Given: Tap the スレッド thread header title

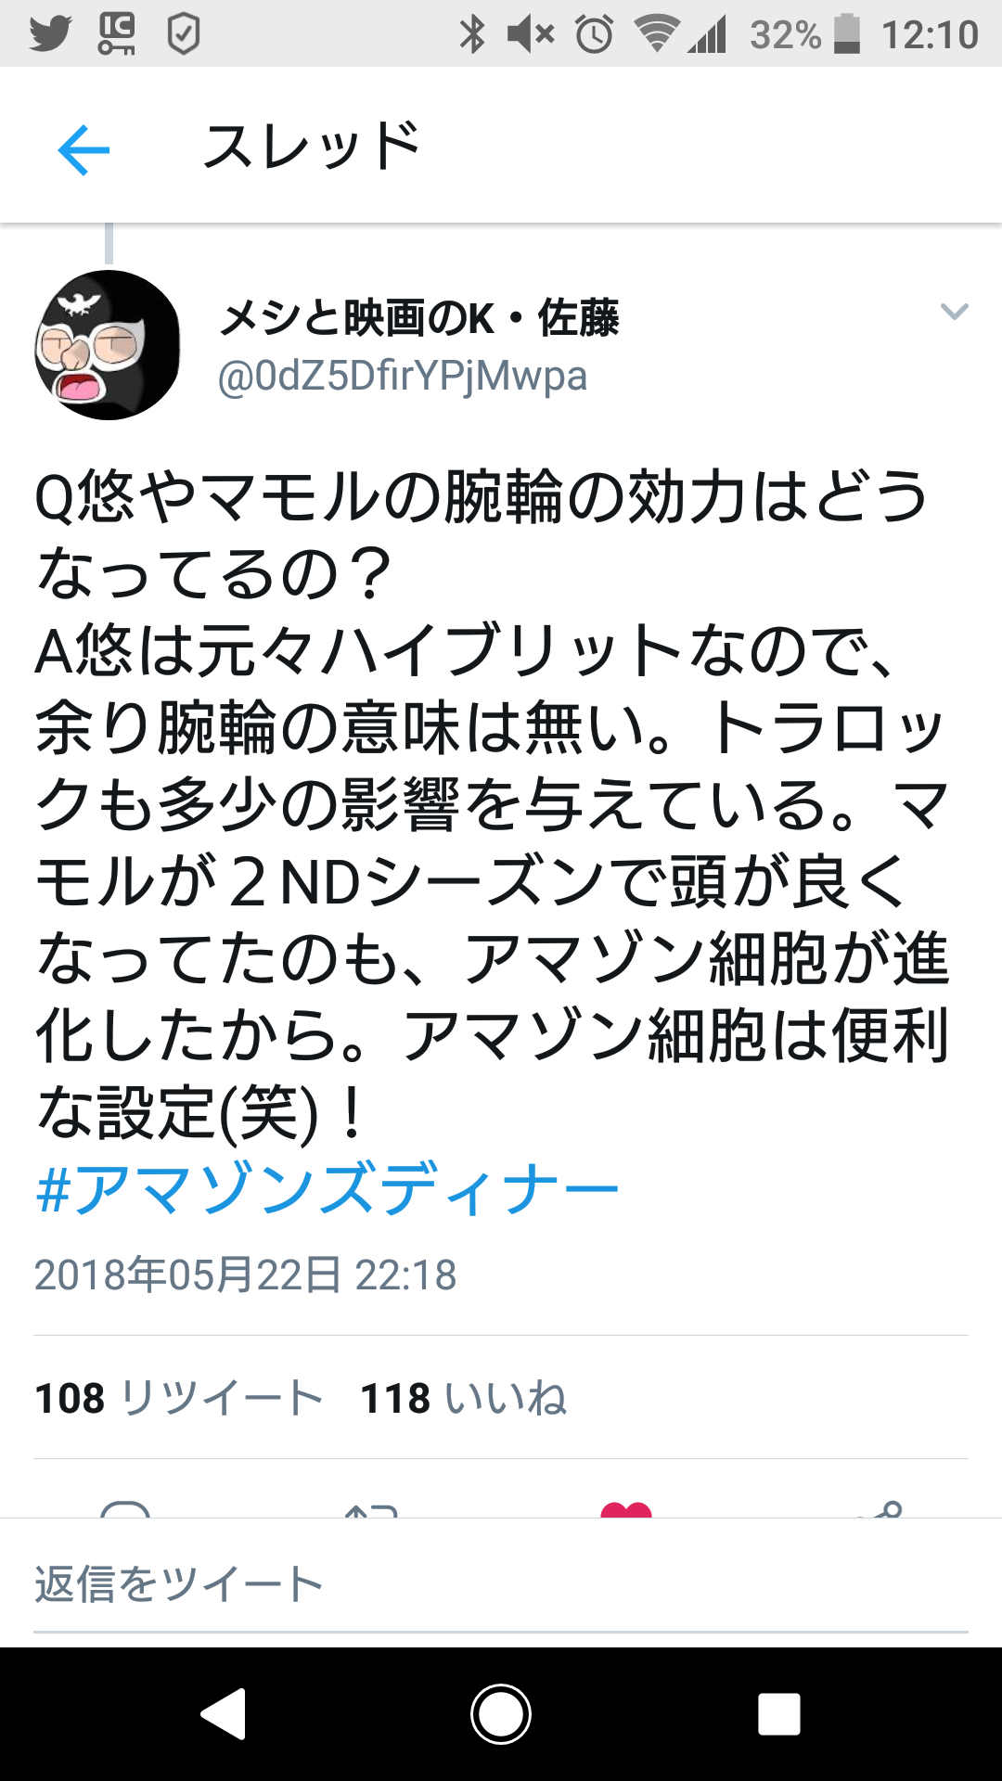Looking at the screenshot, I should point(312,147).
